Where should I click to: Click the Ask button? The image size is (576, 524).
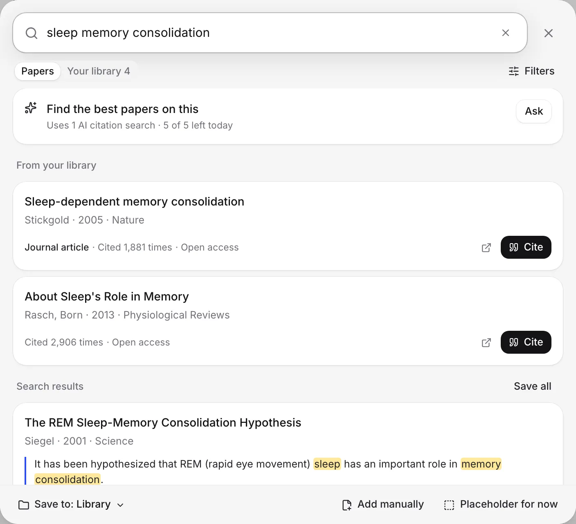click(534, 111)
